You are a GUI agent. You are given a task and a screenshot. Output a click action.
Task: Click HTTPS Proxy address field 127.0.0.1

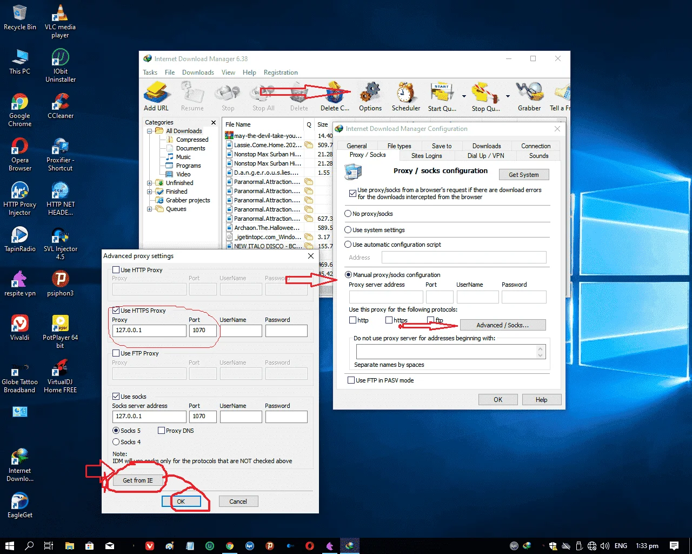[149, 331]
